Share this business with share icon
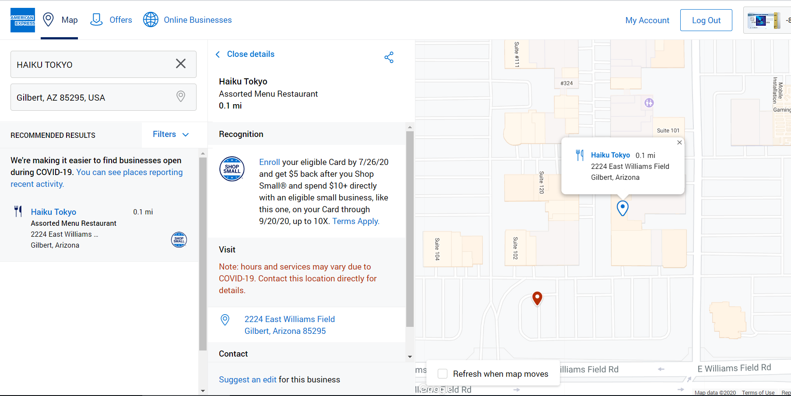This screenshot has height=396, width=791. click(x=389, y=57)
